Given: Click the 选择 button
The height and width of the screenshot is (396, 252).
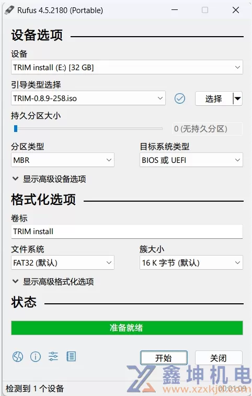Looking at the screenshot, I should pyautogui.click(x=214, y=98).
